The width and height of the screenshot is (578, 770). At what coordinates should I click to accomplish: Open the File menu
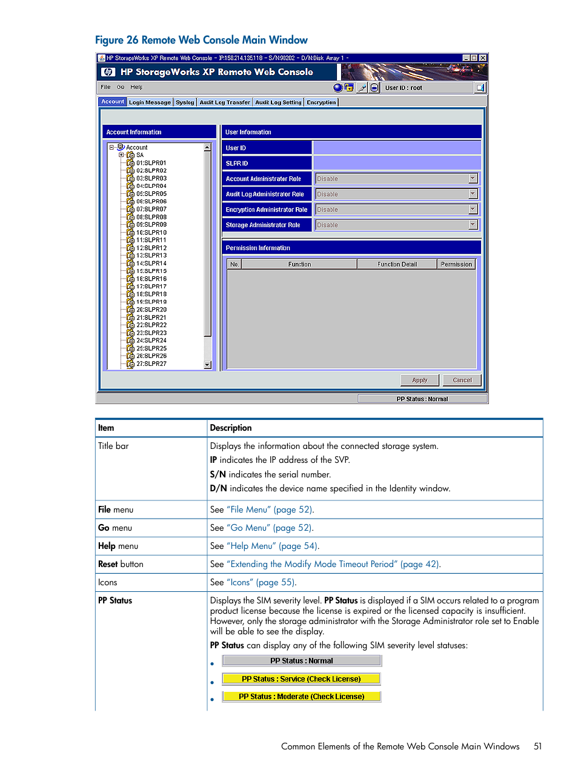point(105,87)
